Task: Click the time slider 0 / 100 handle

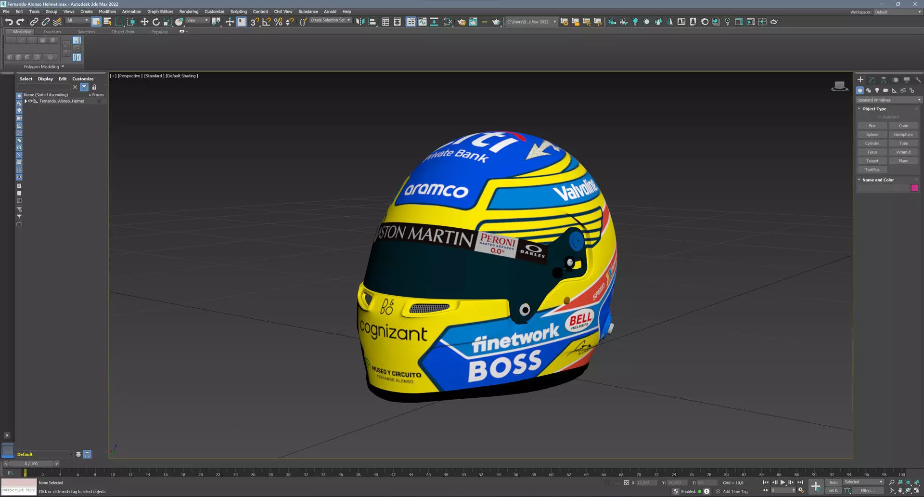Action: (31, 464)
